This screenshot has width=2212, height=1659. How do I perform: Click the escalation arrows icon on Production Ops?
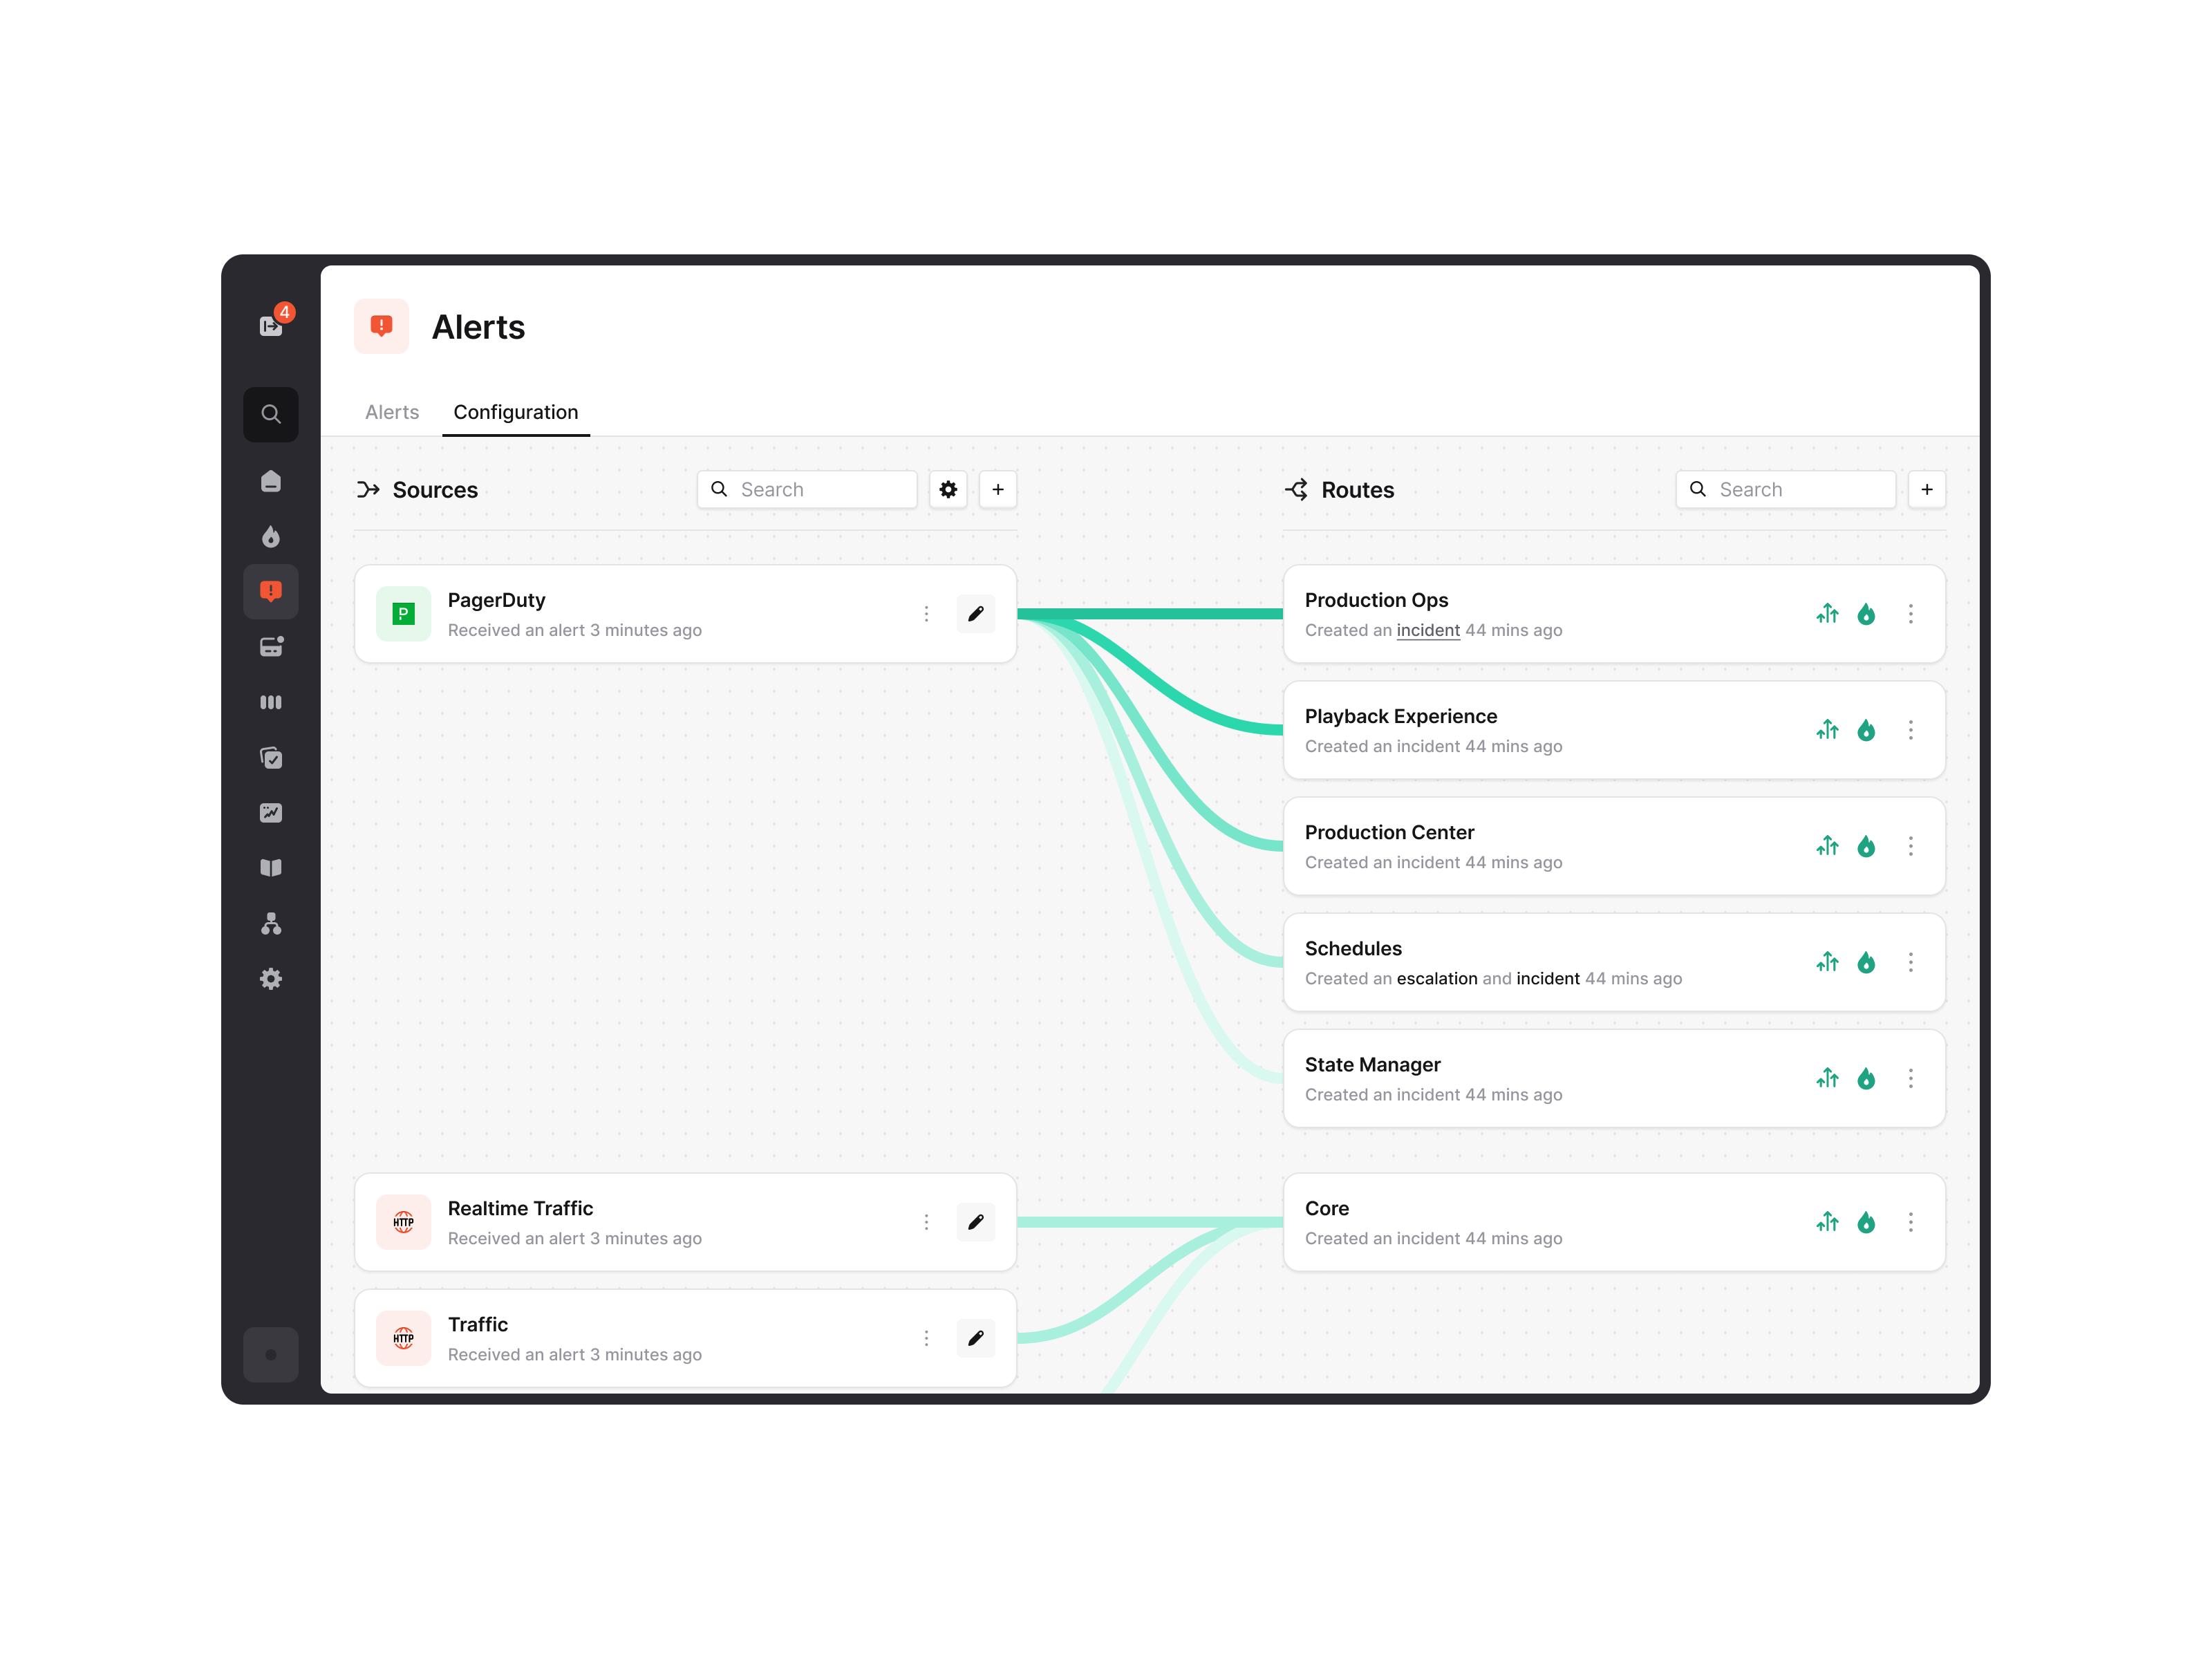pyautogui.click(x=1828, y=613)
